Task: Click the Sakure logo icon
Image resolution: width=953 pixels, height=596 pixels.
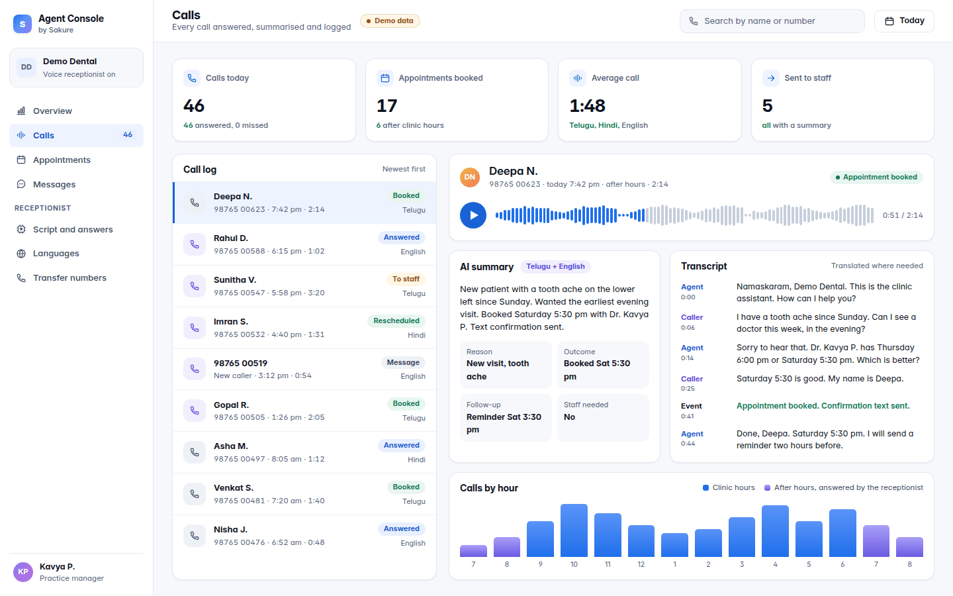Action: point(23,24)
